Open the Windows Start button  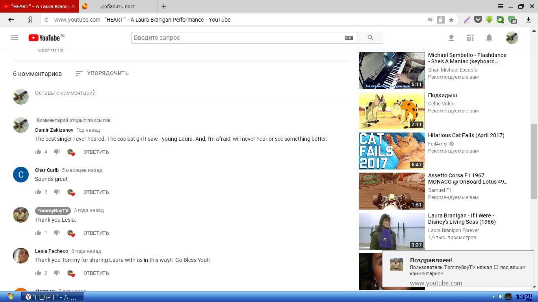coord(10,297)
